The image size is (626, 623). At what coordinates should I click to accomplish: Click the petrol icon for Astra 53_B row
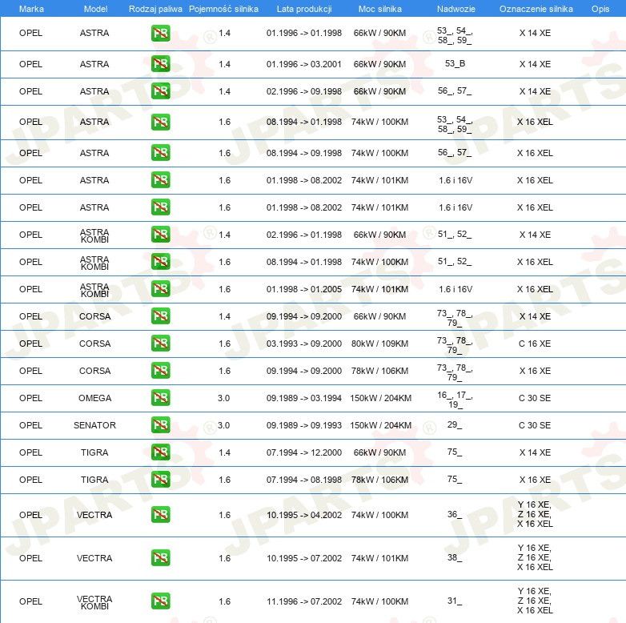(160, 64)
